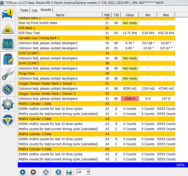Open the DTC trouble codes section

pos(8,29)
